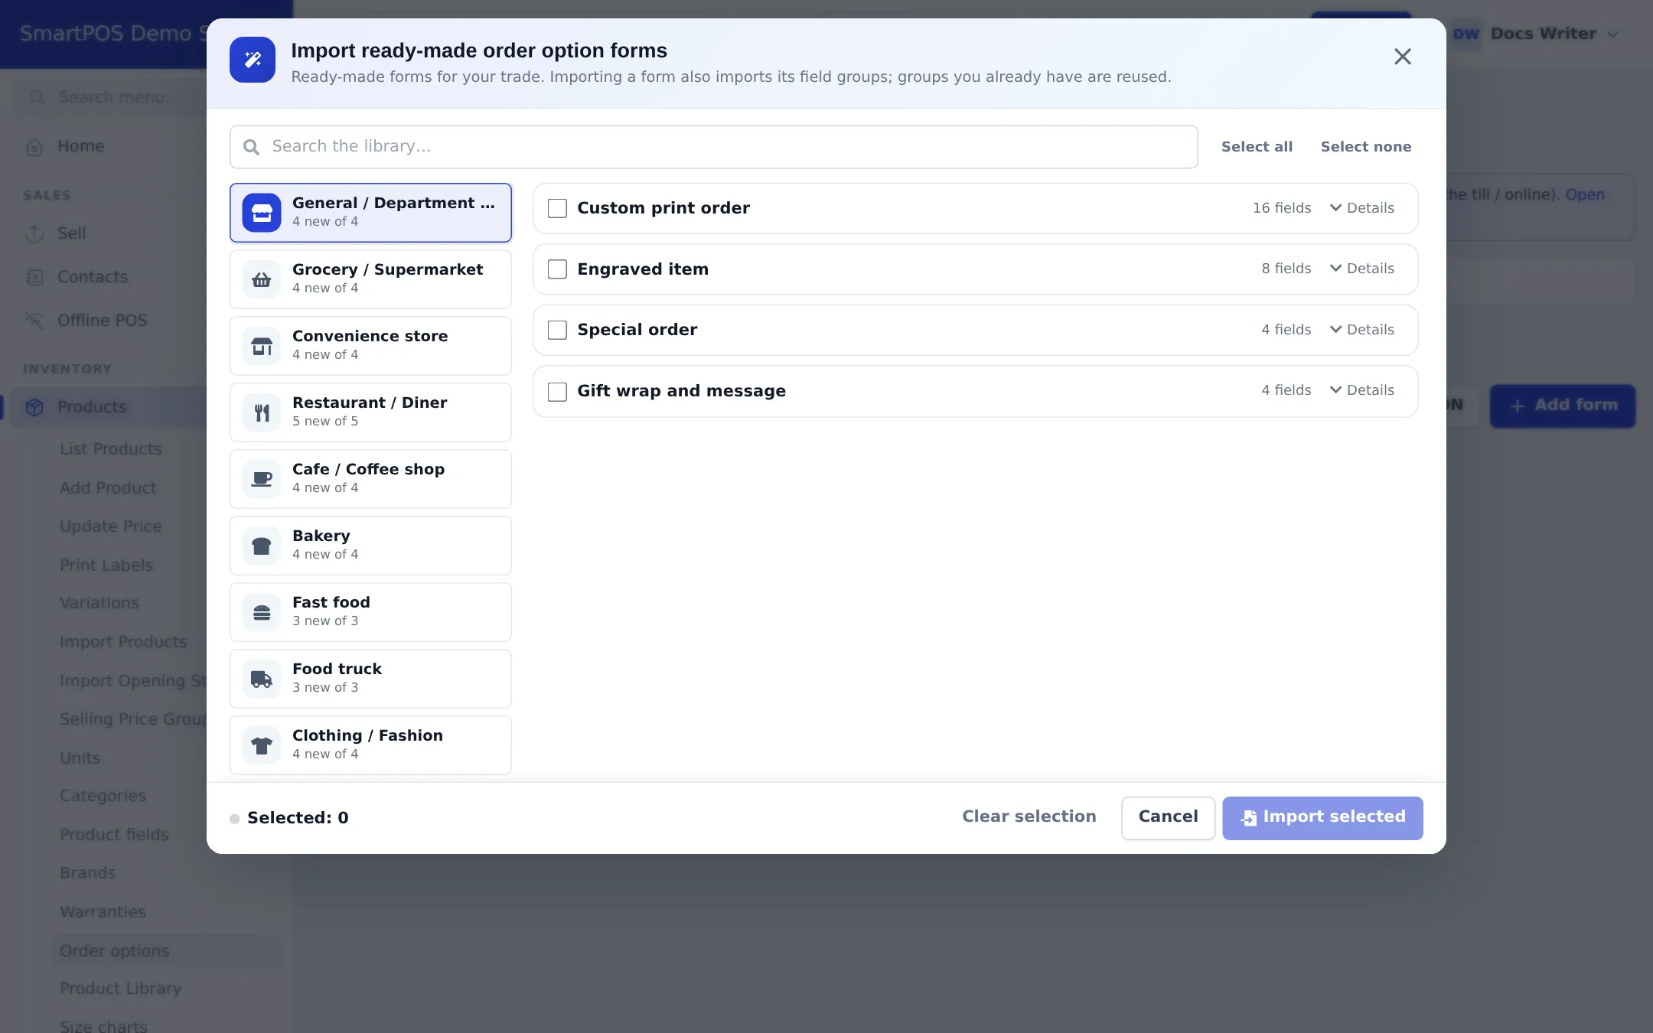Select the Bakery category
Screen dimensions: 1653x1033
pos(370,546)
